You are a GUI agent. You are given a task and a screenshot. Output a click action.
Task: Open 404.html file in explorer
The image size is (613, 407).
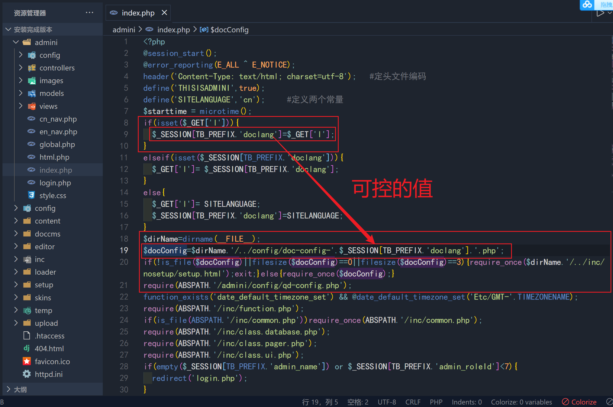pos(49,349)
